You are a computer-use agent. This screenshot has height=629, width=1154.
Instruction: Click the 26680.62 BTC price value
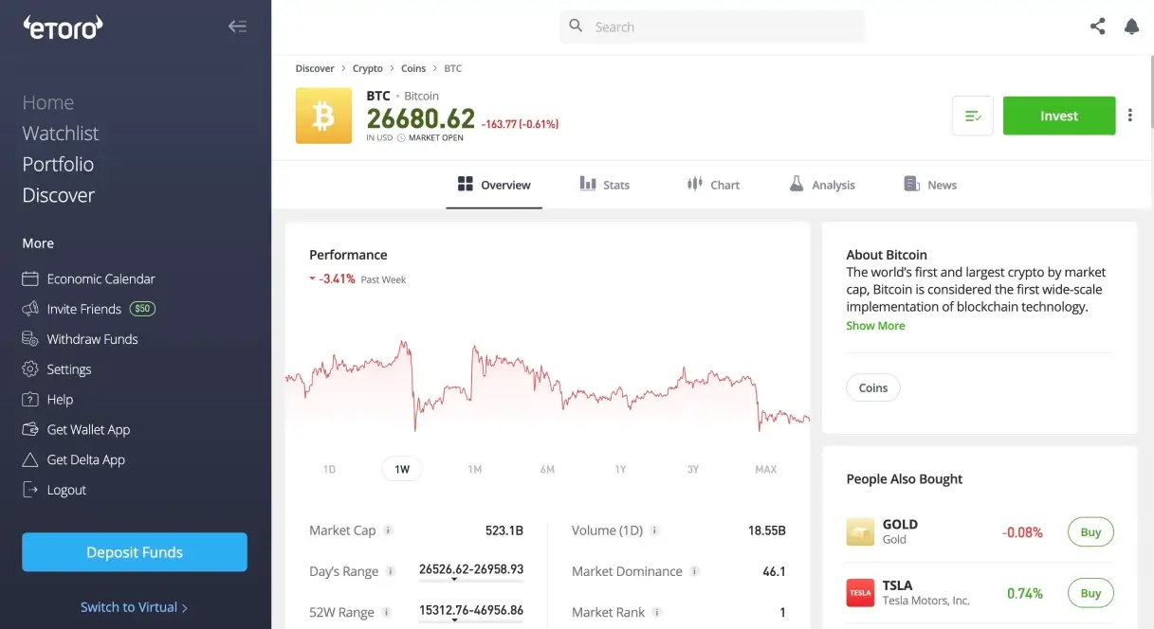421,118
